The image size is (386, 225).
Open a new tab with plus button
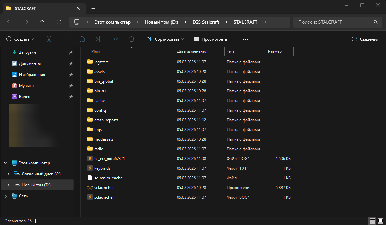(93, 8)
